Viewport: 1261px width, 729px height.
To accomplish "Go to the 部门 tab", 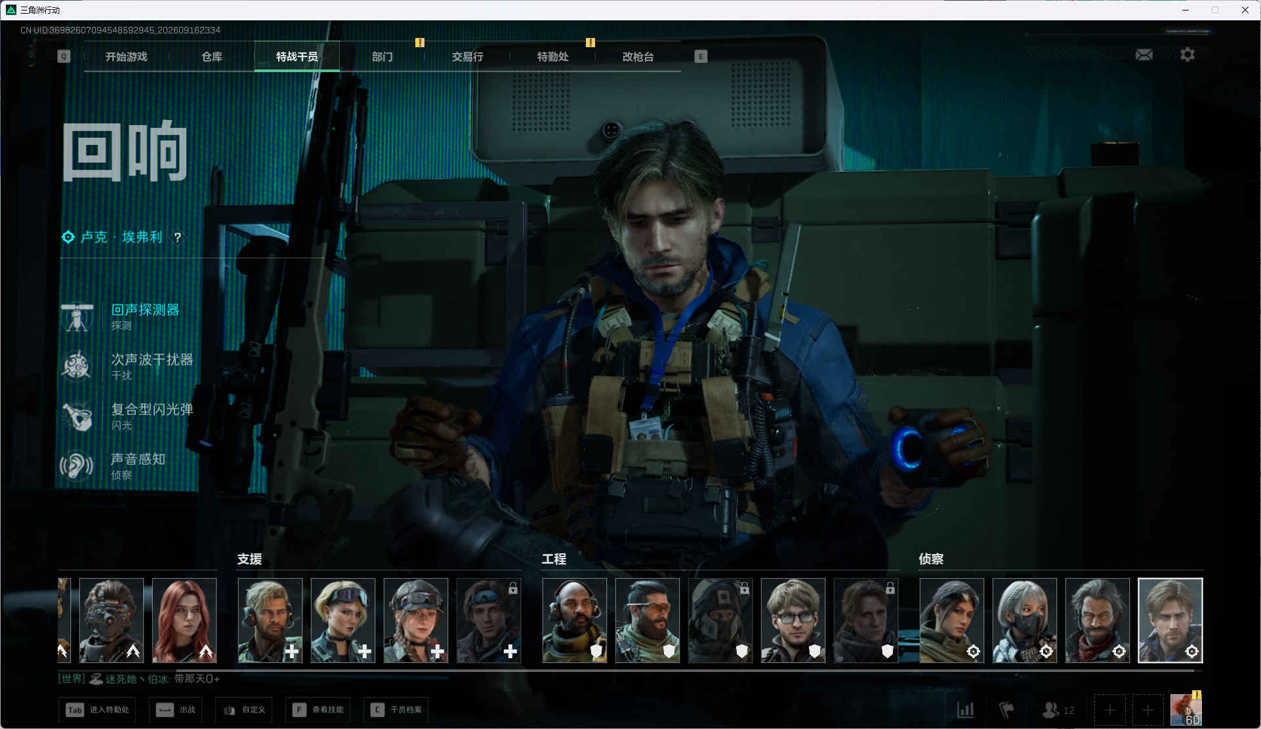I will point(382,57).
